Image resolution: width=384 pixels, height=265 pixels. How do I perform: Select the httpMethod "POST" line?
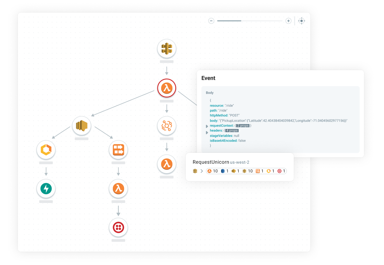pos(225,115)
